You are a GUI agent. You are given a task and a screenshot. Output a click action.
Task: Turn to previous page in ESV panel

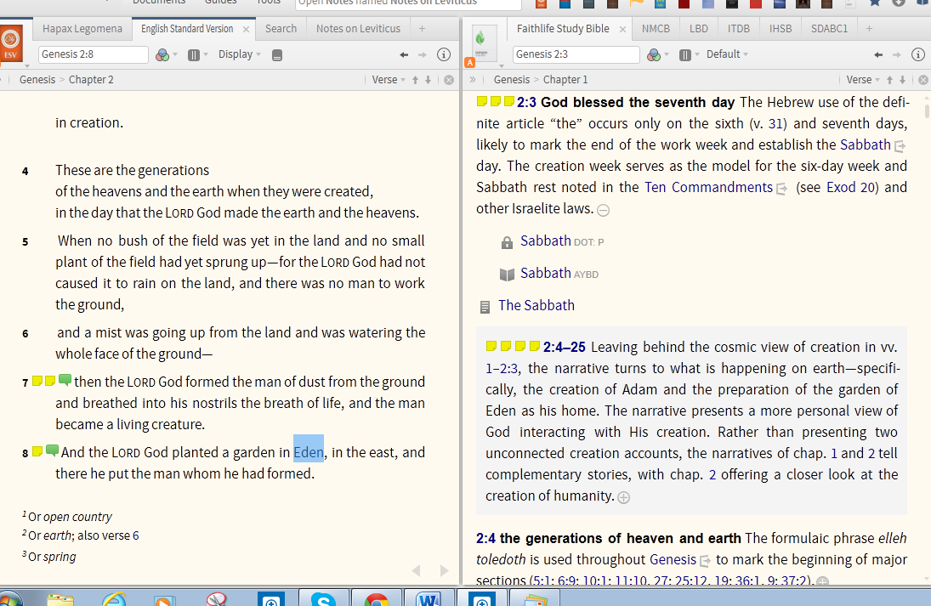click(x=417, y=570)
